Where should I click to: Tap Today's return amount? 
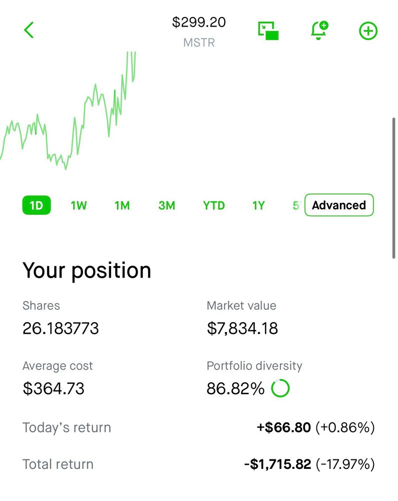click(x=315, y=428)
